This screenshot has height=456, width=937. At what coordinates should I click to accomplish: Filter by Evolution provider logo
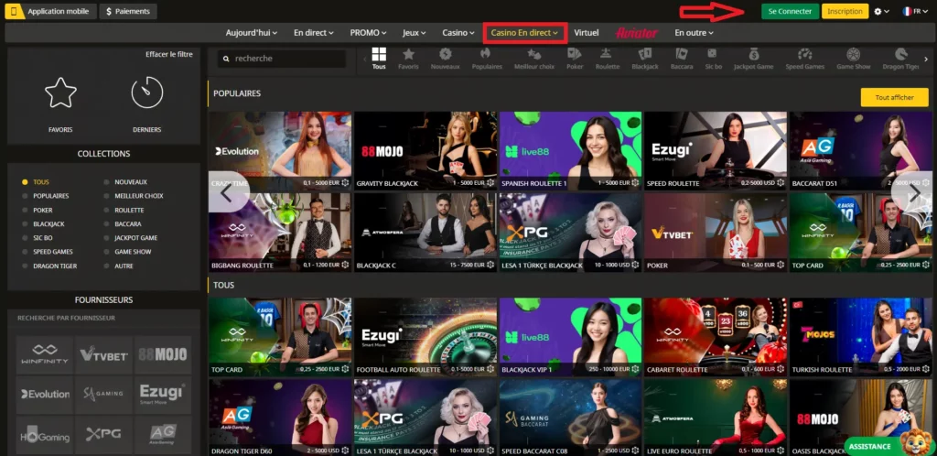[46, 394]
